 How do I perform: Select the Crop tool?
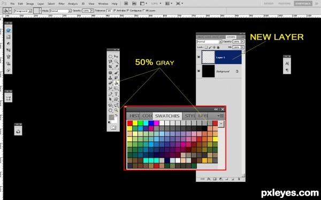110,67
